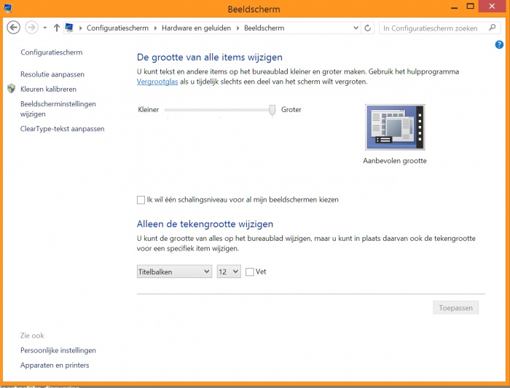Open help with blue question mark
Screen dimensions: 510x388
(x=499, y=44)
